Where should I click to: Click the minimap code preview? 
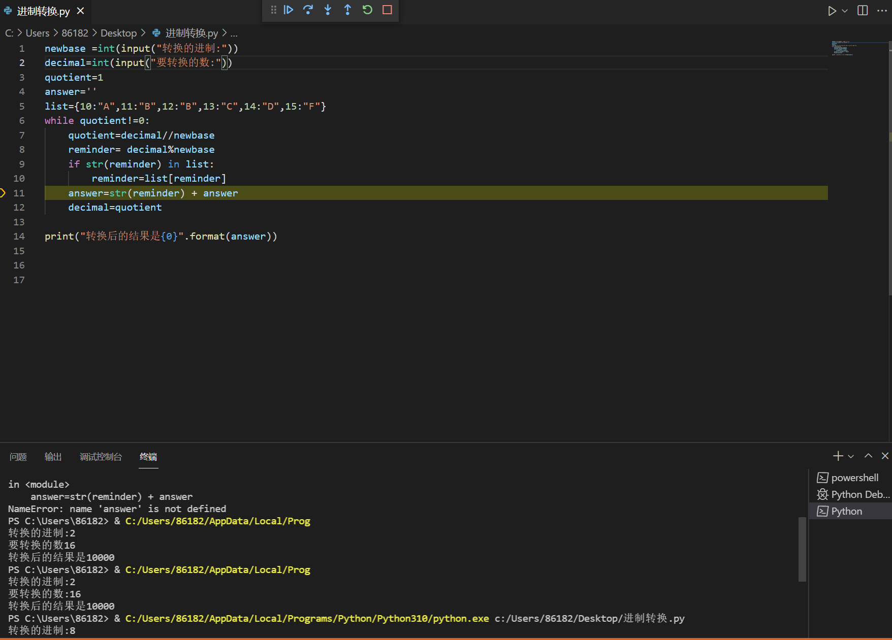(844, 48)
